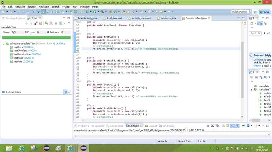Image resolution: width=272 pixels, height=152 pixels.
Task: Select testSubduction in JUnit results
Action: (x=22, y=54)
